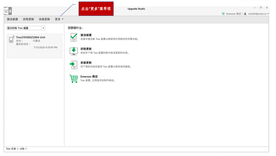Expand the mini03@xmzn.cn account dropdown
This screenshot has height=156, width=276.
(x=268, y=14)
